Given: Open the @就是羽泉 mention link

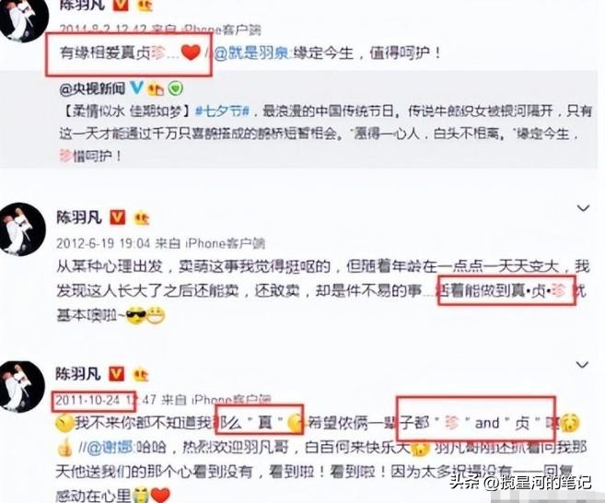Looking at the screenshot, I should [x=251, y=53].
